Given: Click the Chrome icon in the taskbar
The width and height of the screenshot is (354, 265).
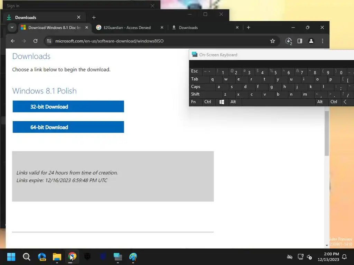Looking at the screenshot, I should click(x=72, y=257).
